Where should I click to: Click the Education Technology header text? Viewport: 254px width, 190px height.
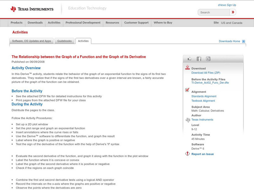pyautogui.click(x=87, y=8)
